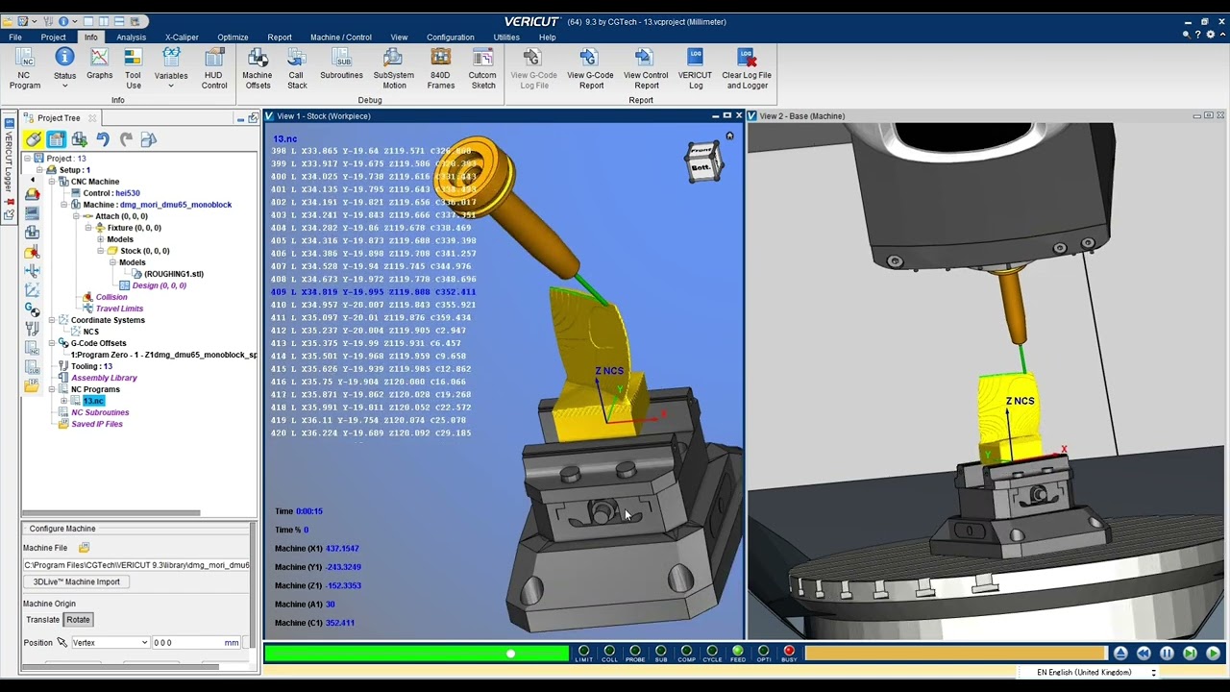Open SubSystem Motion
The image size is (1230, 692).
[x=394, y=69]
